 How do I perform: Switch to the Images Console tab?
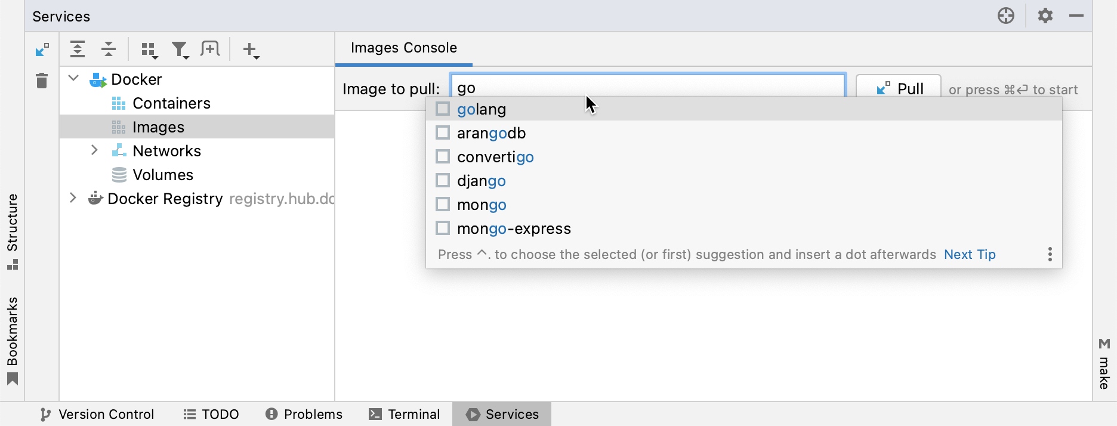pyautogui.click(x=403, y=48)
